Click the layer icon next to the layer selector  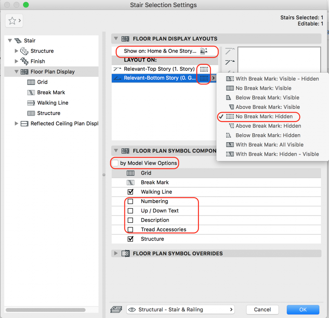coord(116,309)
